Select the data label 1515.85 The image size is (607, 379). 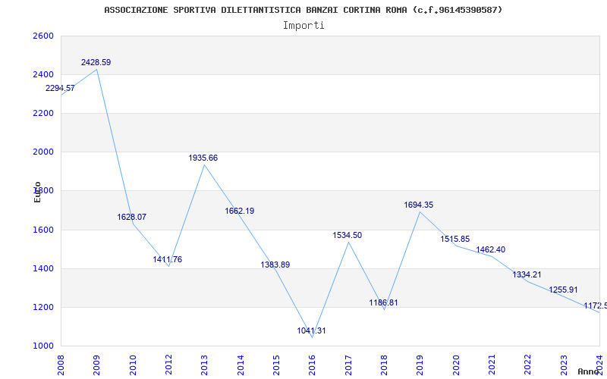point(454,239)
